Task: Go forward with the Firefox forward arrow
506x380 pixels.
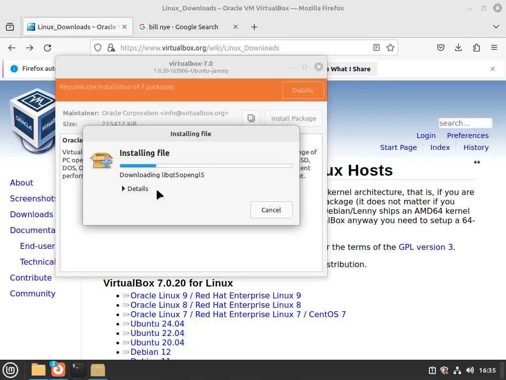Action: [30, 48]
